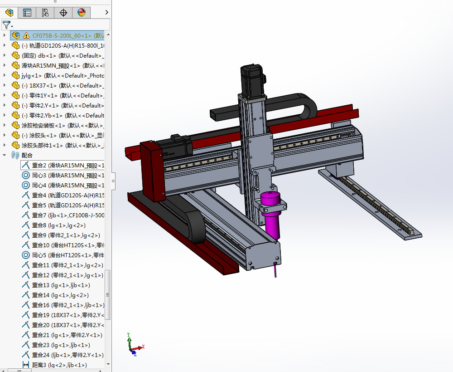Select mate 重合7 (ljb<1>,CF100B-J-500
Viewport: 453px width, 372px height.
[x=68, y=215]
